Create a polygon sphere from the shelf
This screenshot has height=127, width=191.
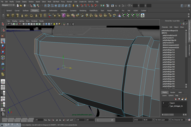[x=8, y=16]
